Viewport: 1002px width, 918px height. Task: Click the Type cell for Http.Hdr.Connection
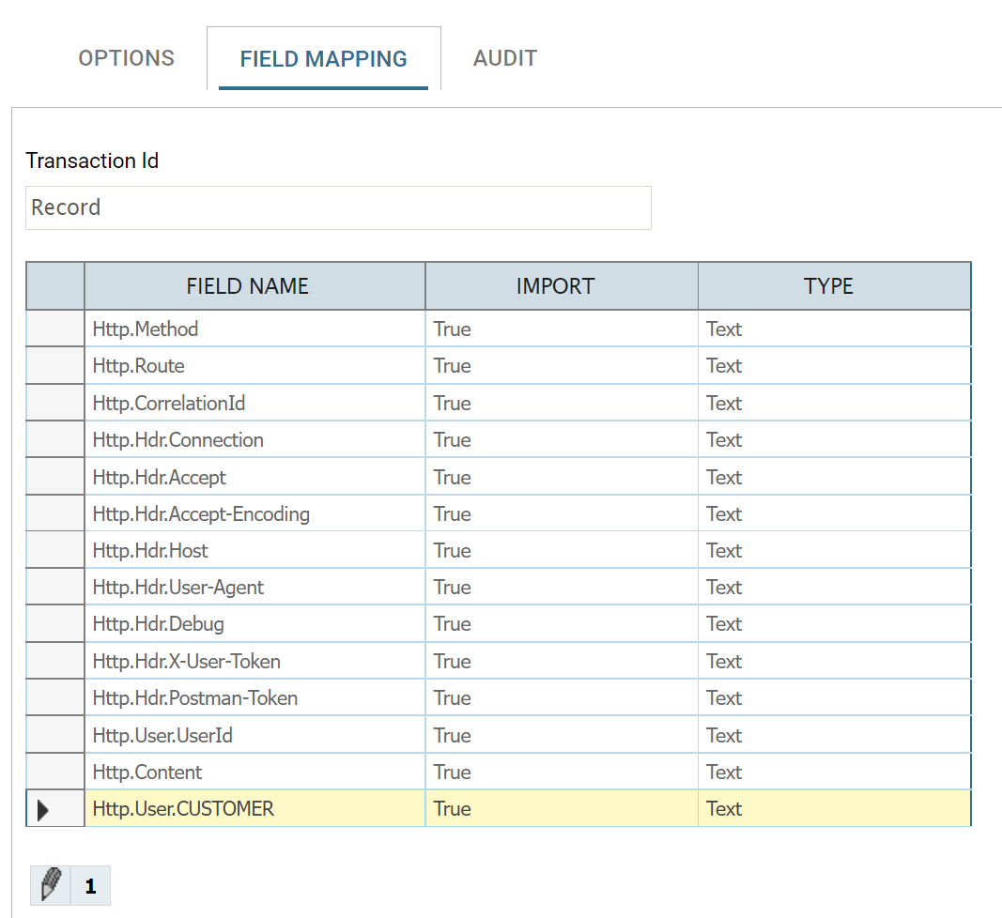834,440
